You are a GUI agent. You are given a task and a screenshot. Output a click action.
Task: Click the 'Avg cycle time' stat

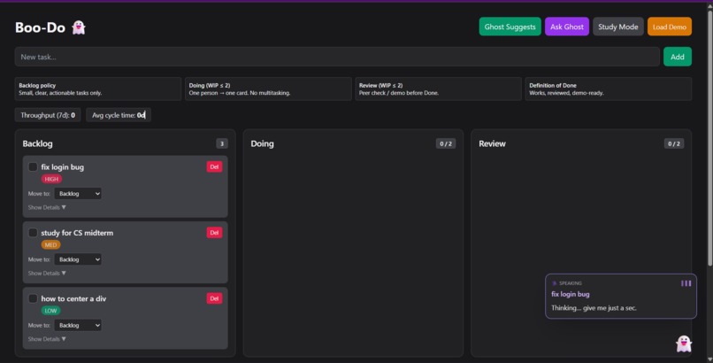pos(119,115)
